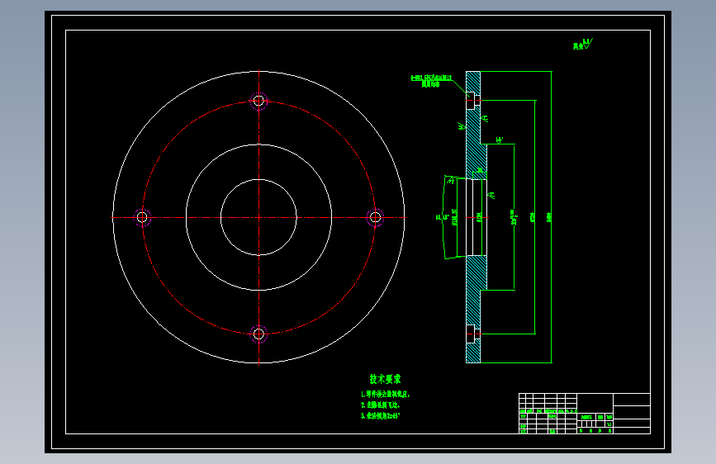Click the hole callout note above section view
This screenshot has width=716, height=464.
(432, 81)
